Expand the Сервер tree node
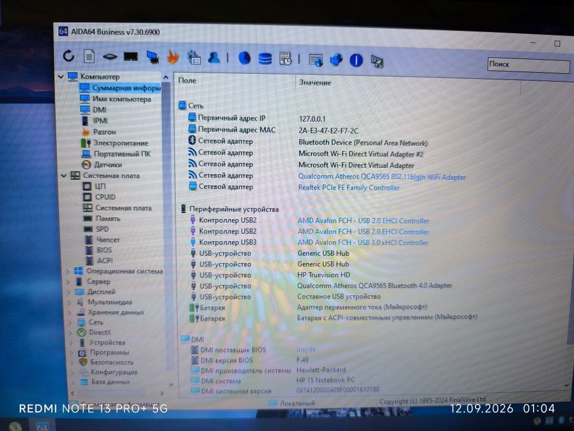Screen dimensions: 574x431 coord(68,282)
